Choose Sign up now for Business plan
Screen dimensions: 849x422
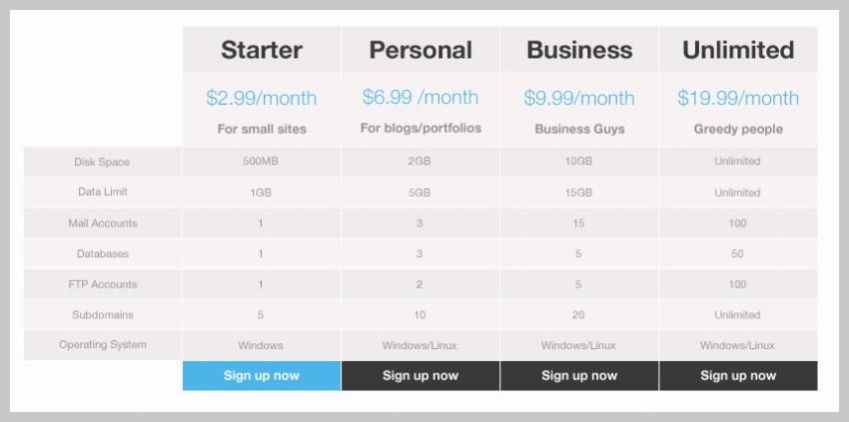579,376
